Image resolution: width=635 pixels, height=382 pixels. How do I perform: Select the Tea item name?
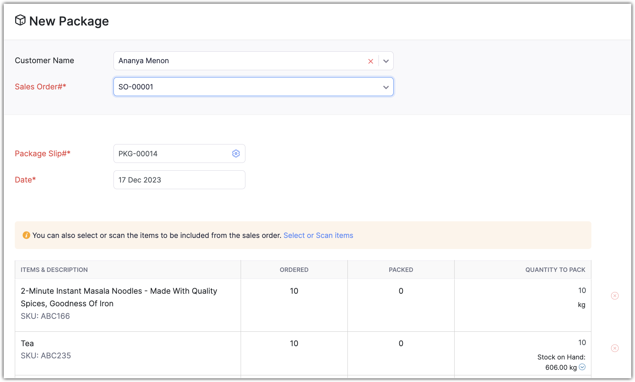[27, 344]
